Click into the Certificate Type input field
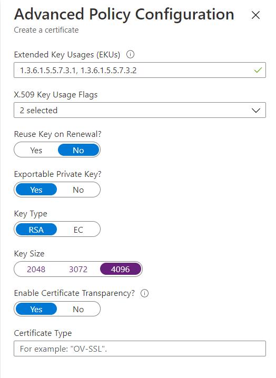Screen dimensions: 276x378 pyautogui.click(x=140, y=349)
